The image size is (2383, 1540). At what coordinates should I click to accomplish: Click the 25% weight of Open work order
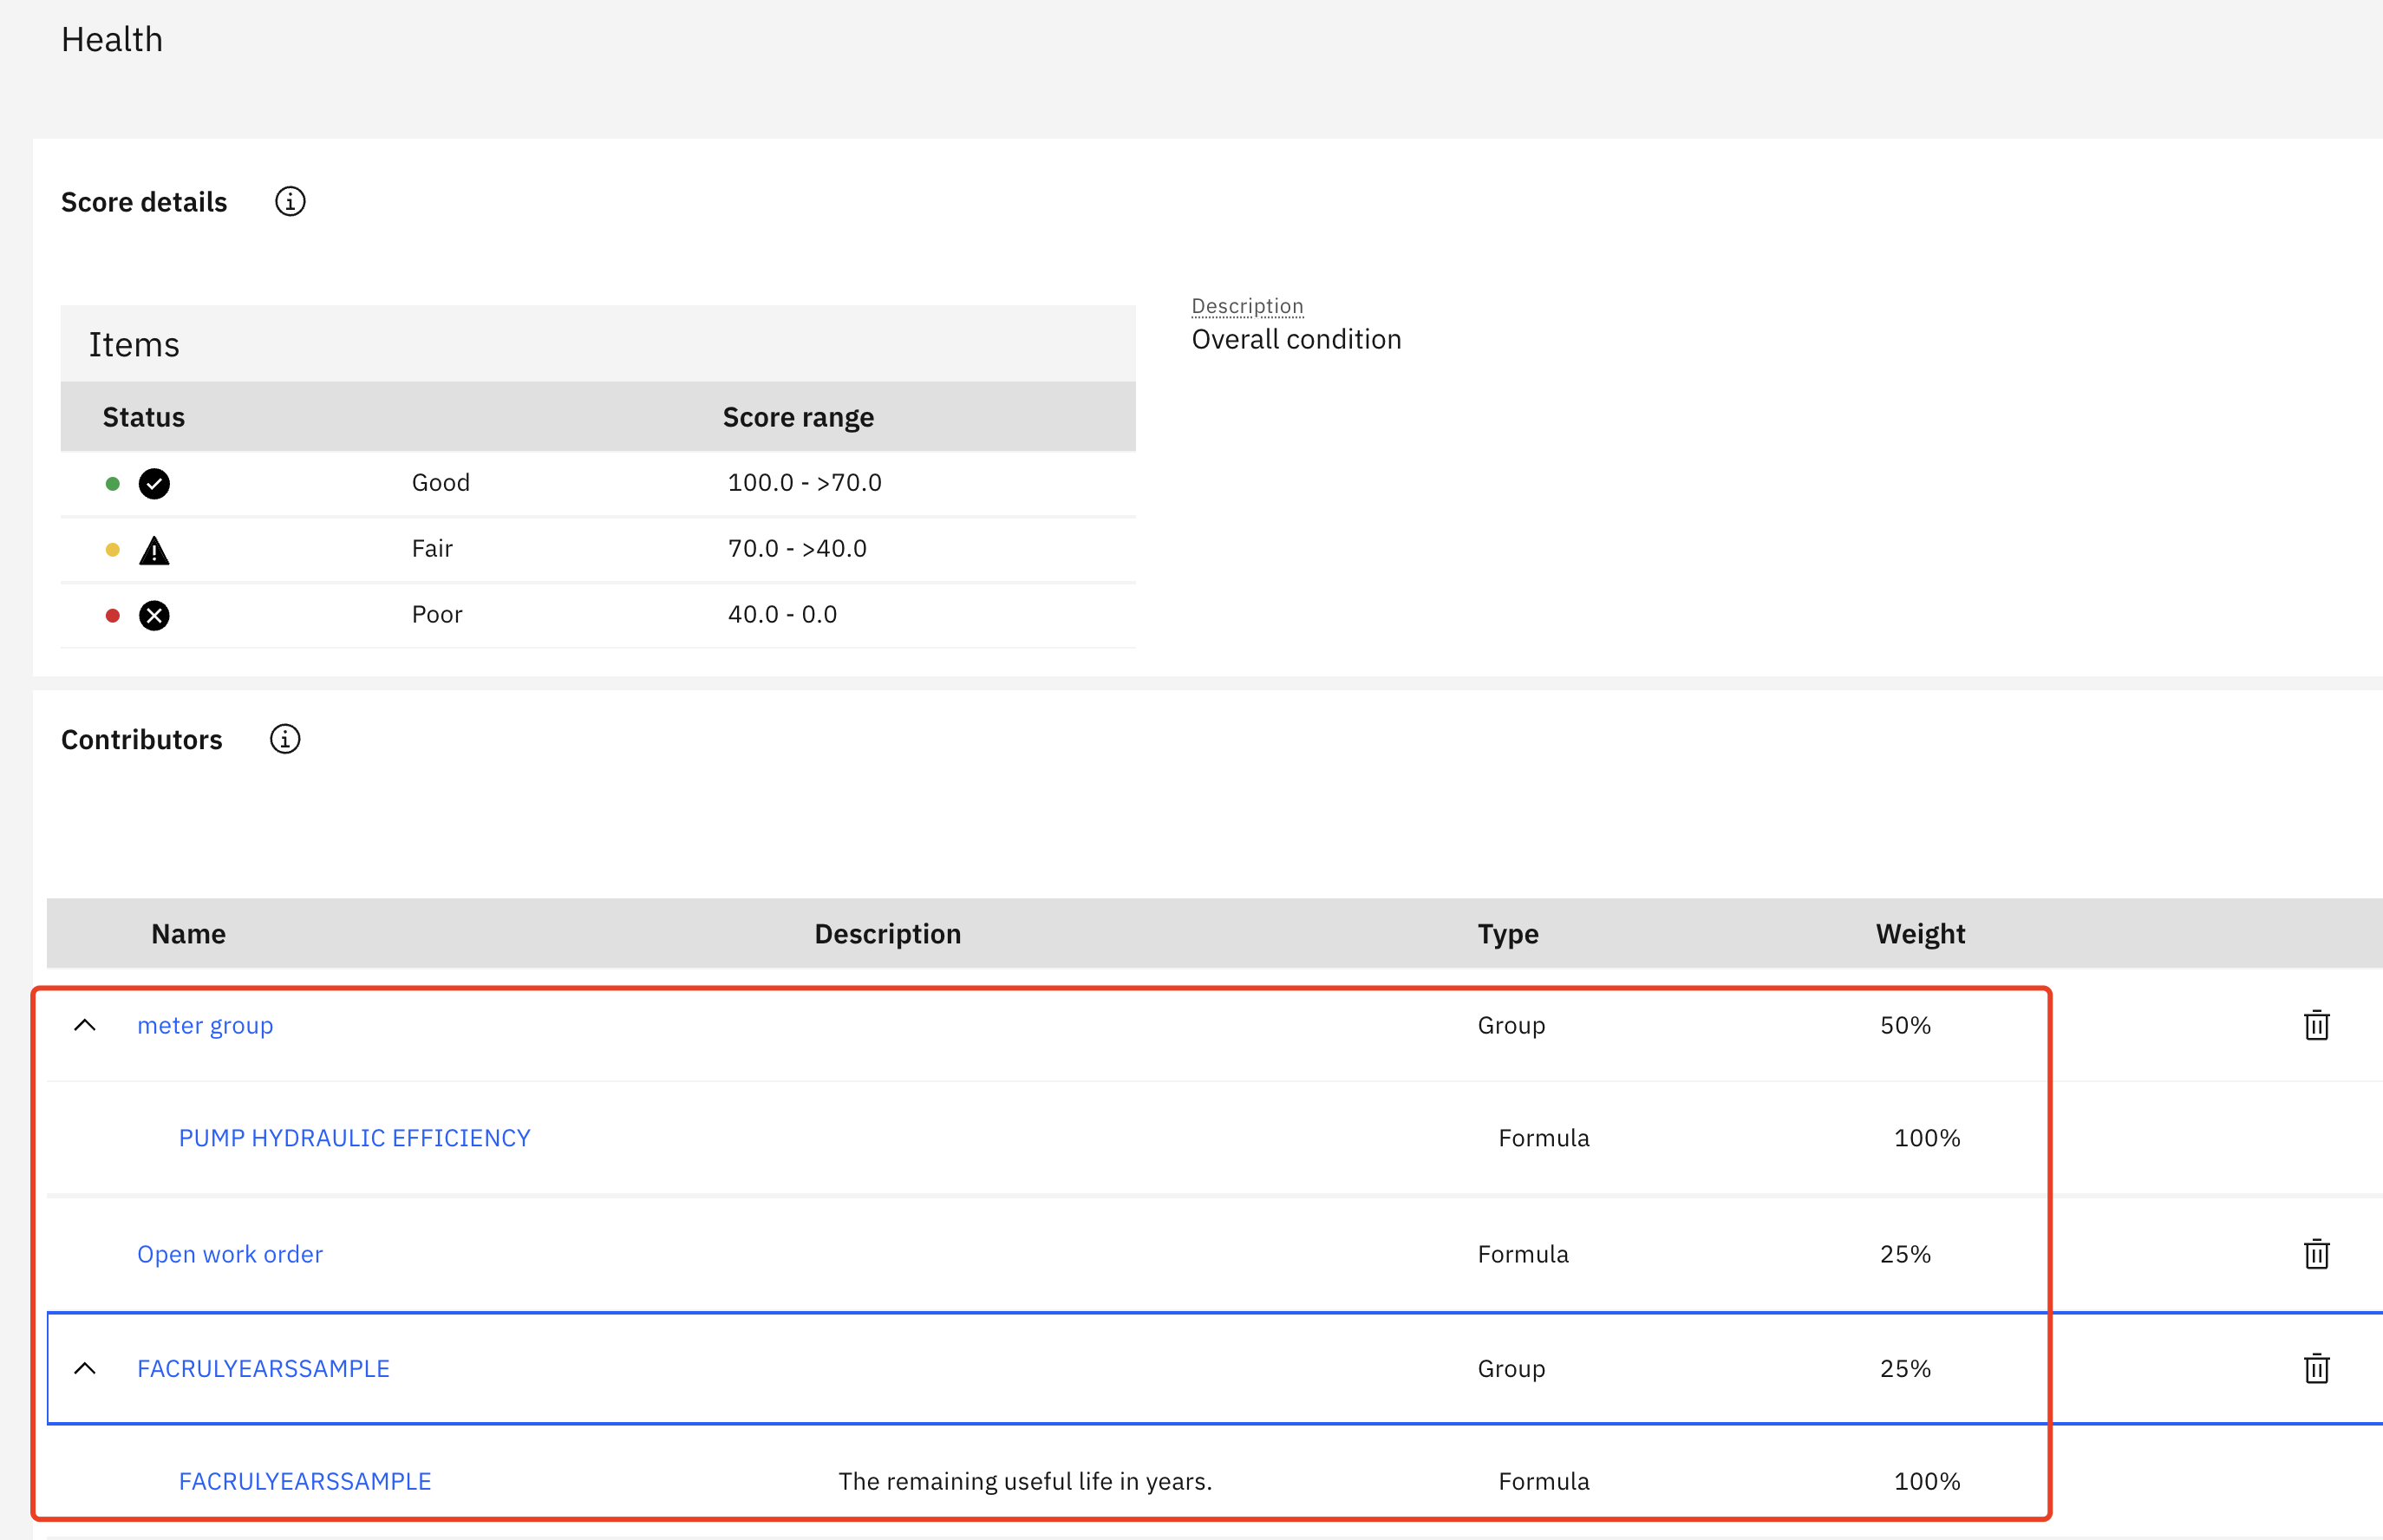click(x=1905, y=1254)
